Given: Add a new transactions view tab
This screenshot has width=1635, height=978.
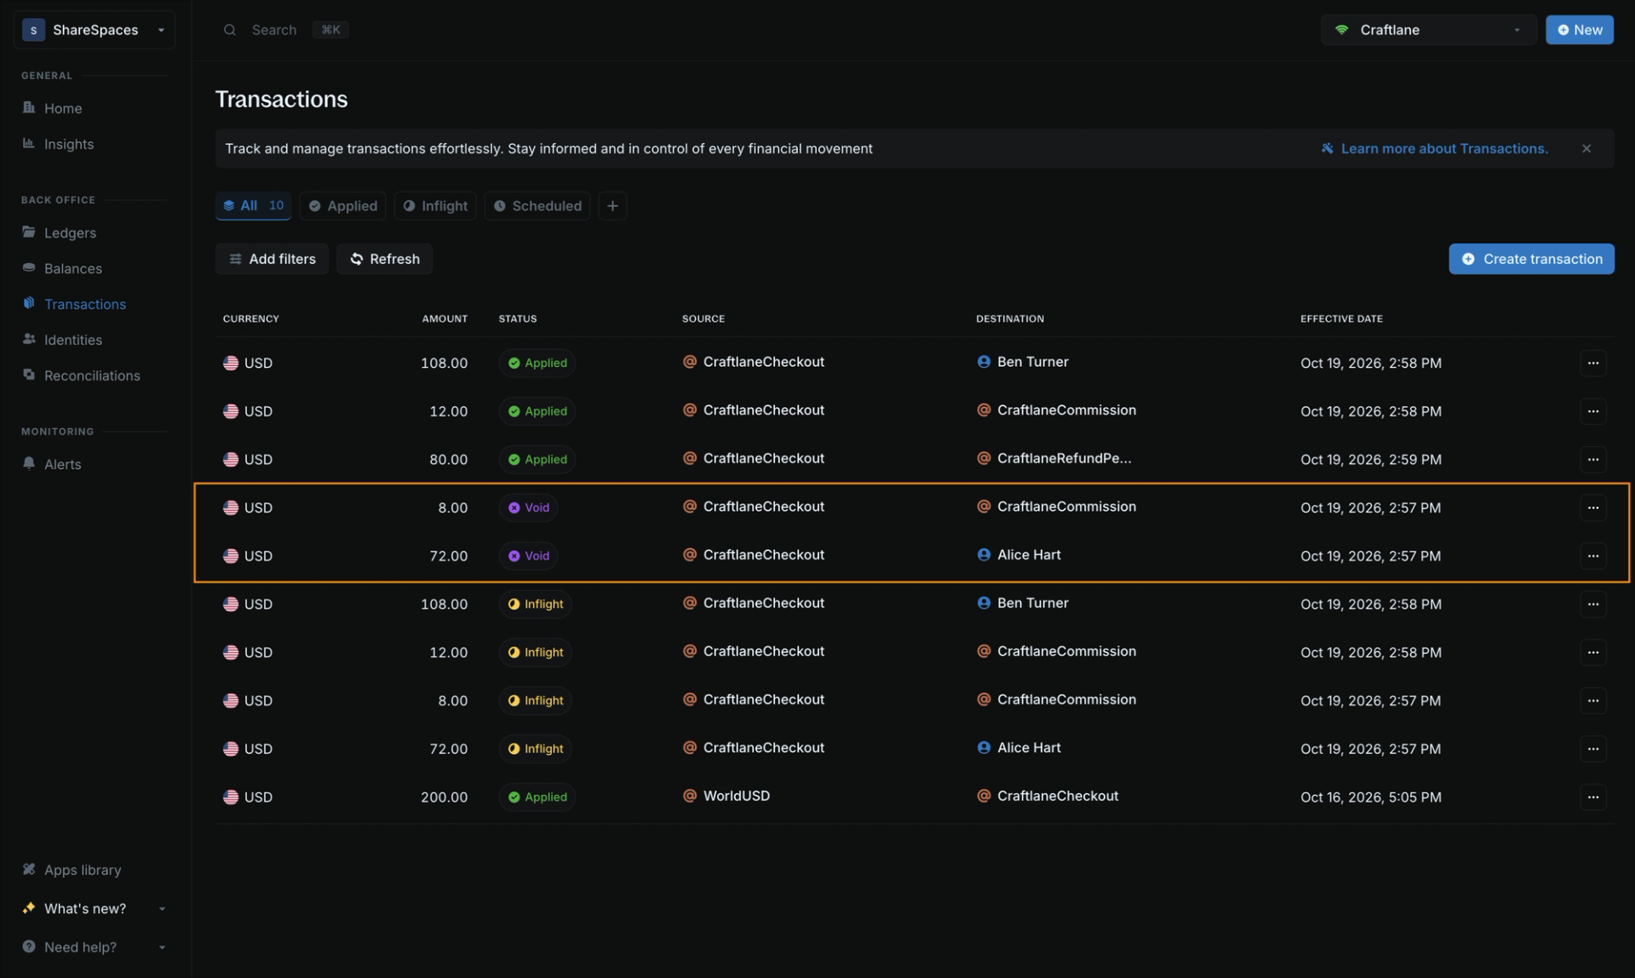Looking at the screenshot, I should (x=612, y=206).
